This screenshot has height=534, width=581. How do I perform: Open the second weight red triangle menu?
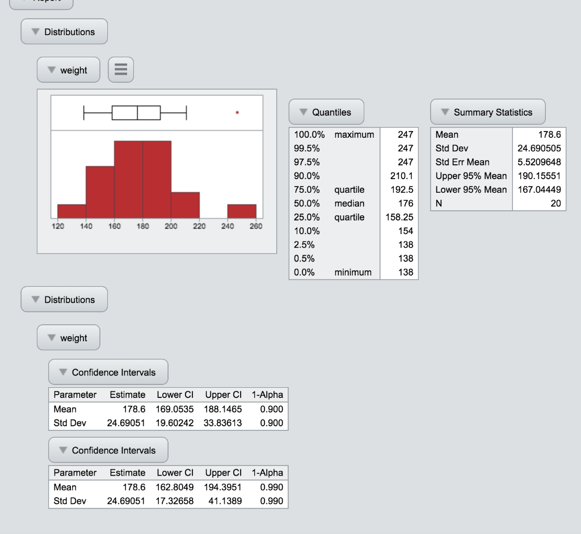tap(51, 337)
